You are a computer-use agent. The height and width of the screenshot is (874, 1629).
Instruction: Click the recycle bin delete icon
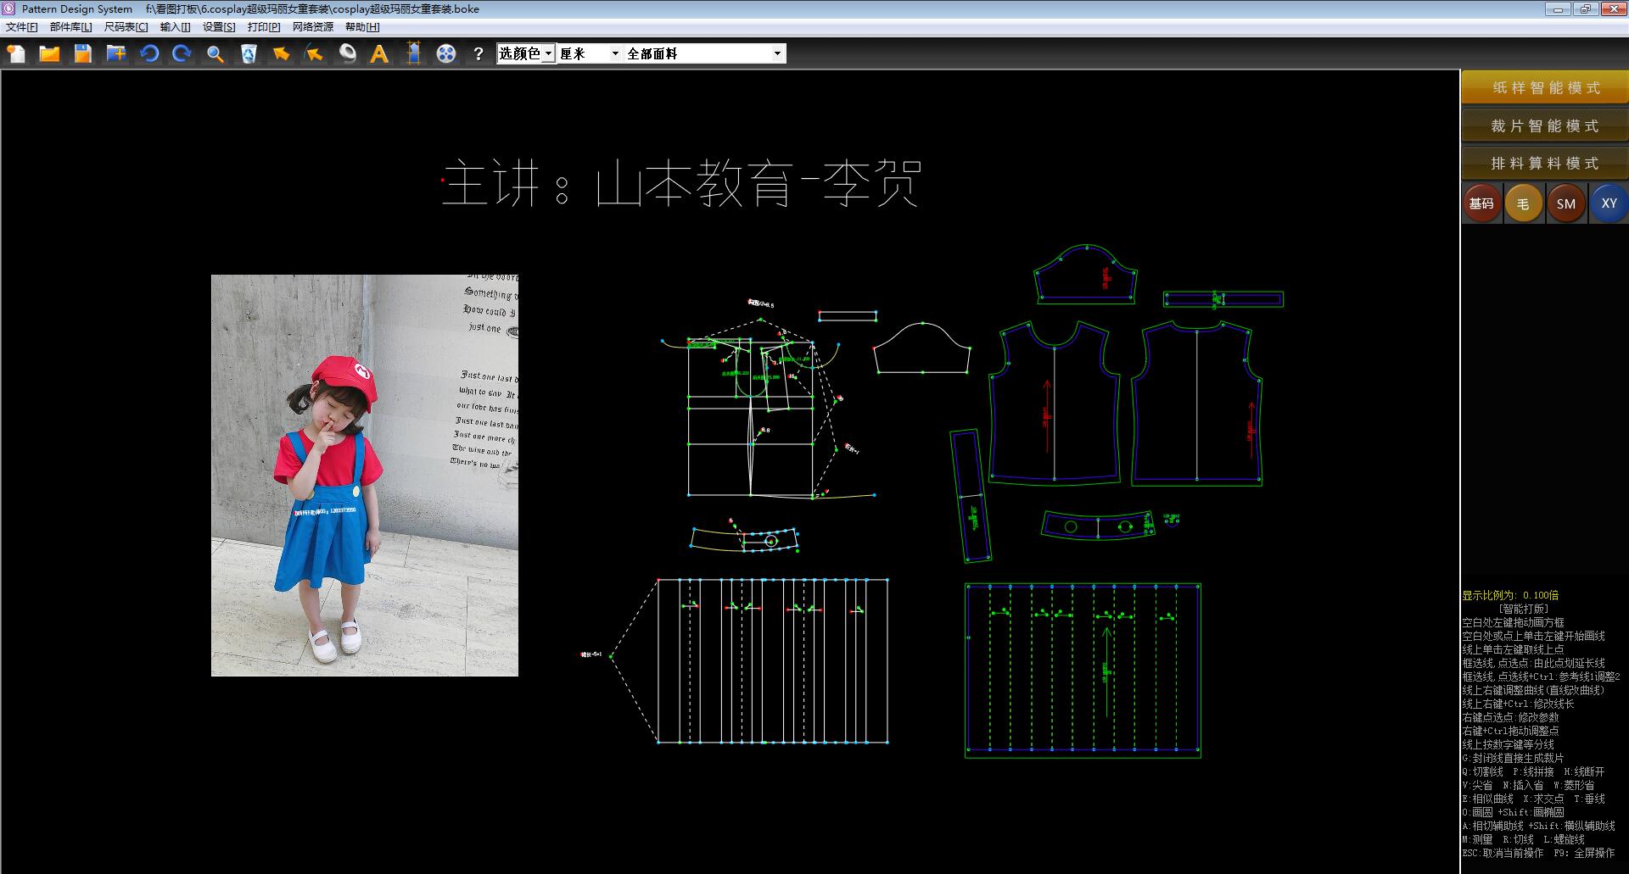[x=249, y=54]
